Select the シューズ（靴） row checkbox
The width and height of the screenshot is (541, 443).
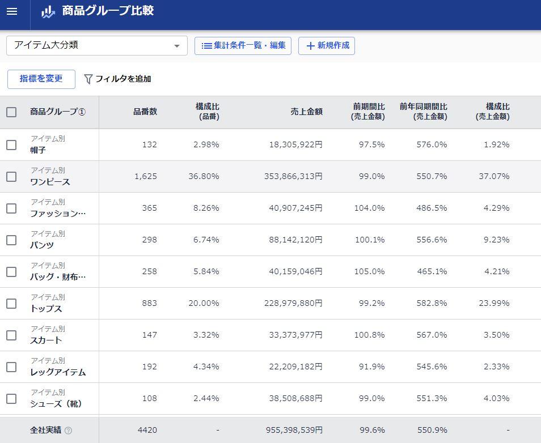coord(11,399)
